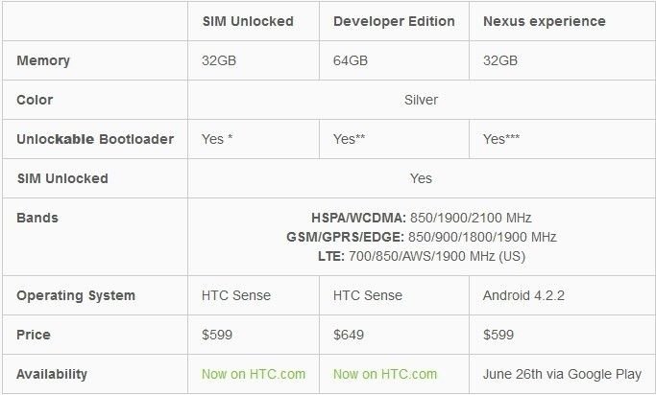Select the 'SIM Unlocked' row label
The height and width of the screenshot is (395, 656).
tap(62, 178)
